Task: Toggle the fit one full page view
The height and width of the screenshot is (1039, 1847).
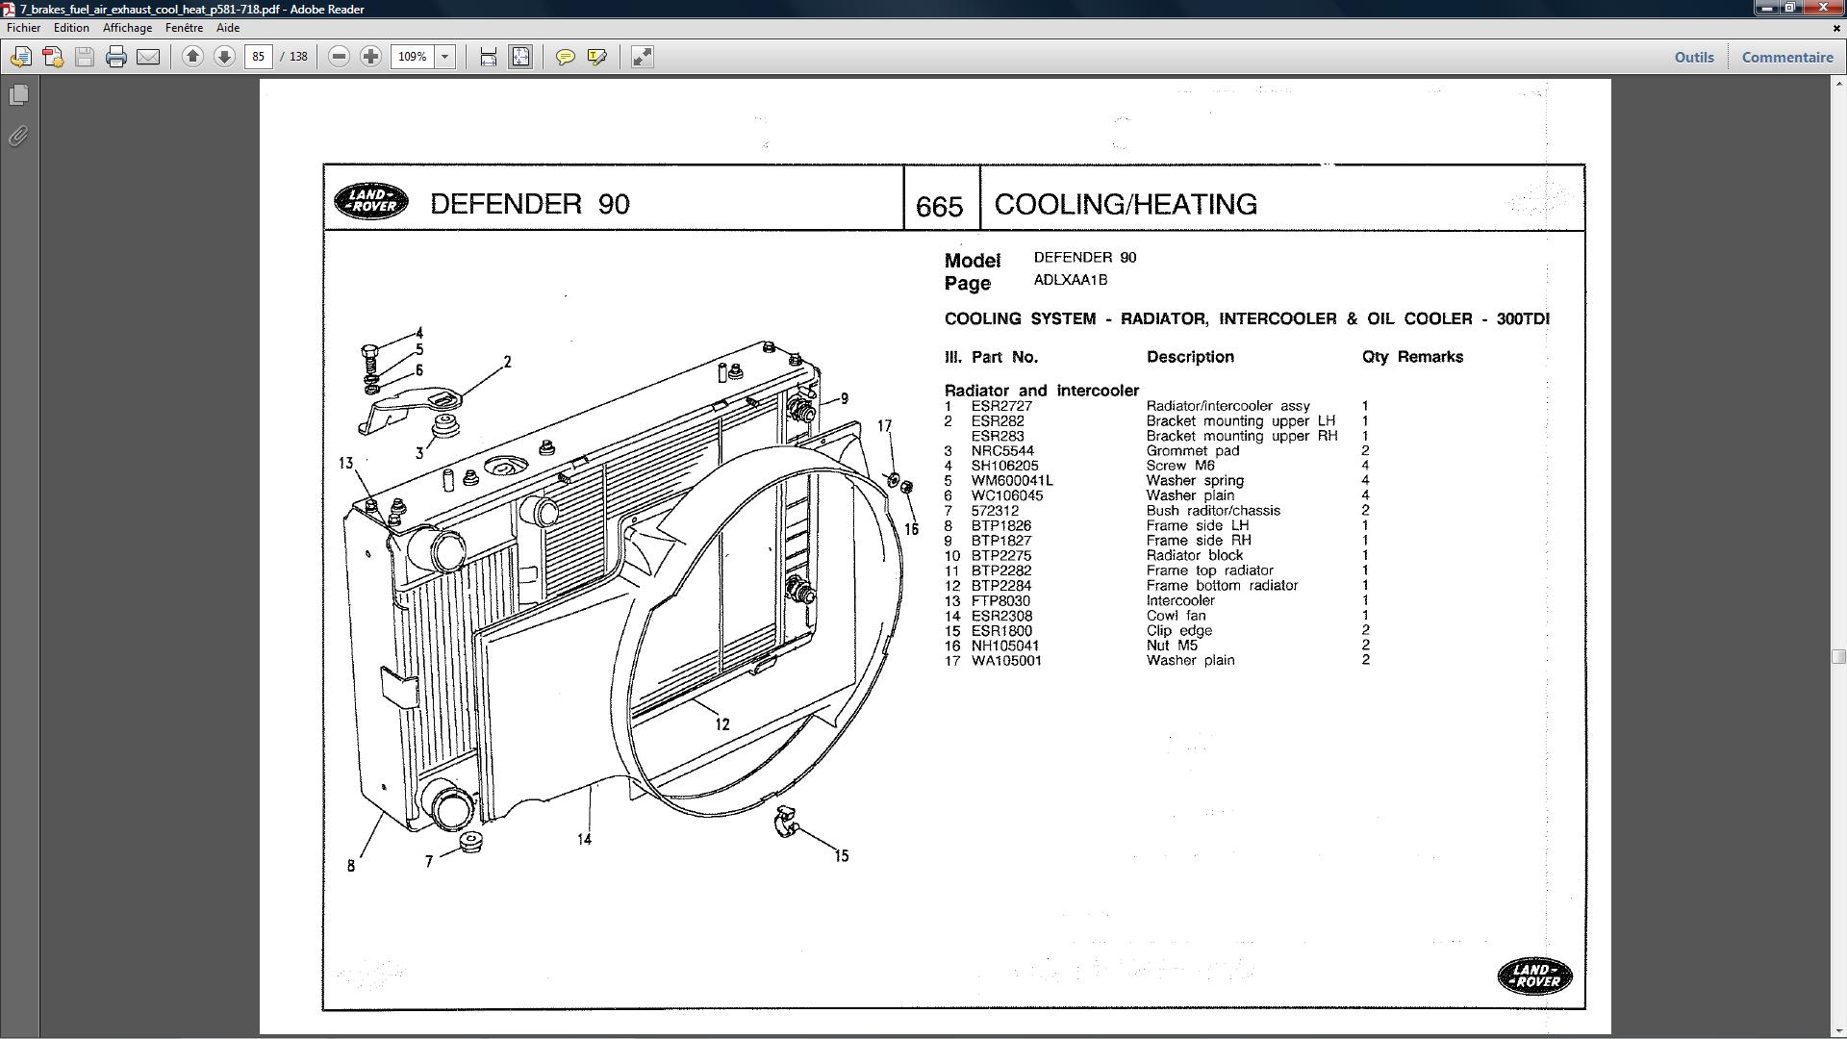Action: 520,57
